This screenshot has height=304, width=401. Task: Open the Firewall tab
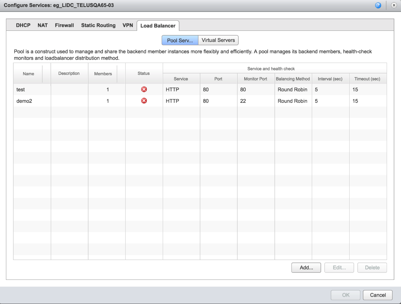coord(64,25)
